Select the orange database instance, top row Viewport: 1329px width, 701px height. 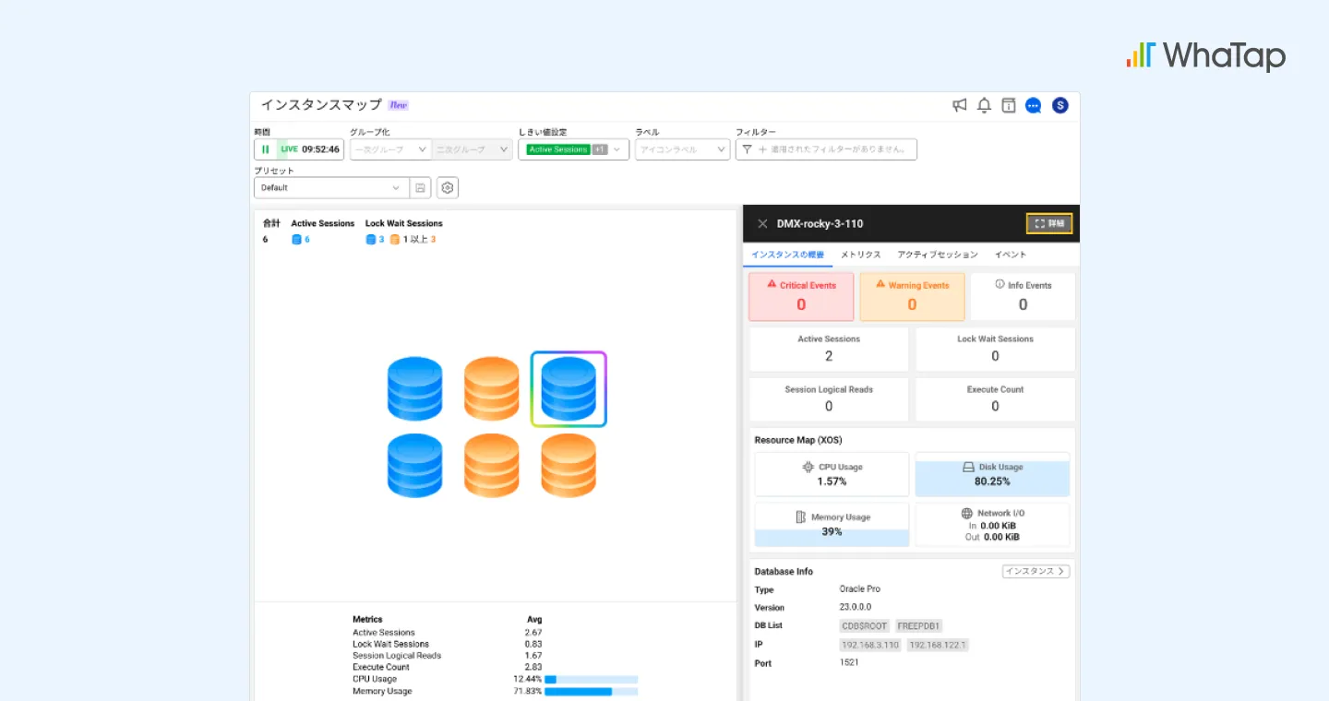pos(492,388)
